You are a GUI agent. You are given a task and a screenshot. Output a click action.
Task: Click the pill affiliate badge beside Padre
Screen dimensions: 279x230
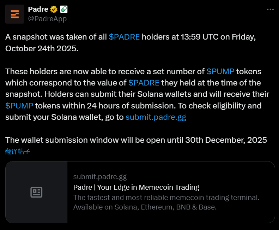(64, 9)
